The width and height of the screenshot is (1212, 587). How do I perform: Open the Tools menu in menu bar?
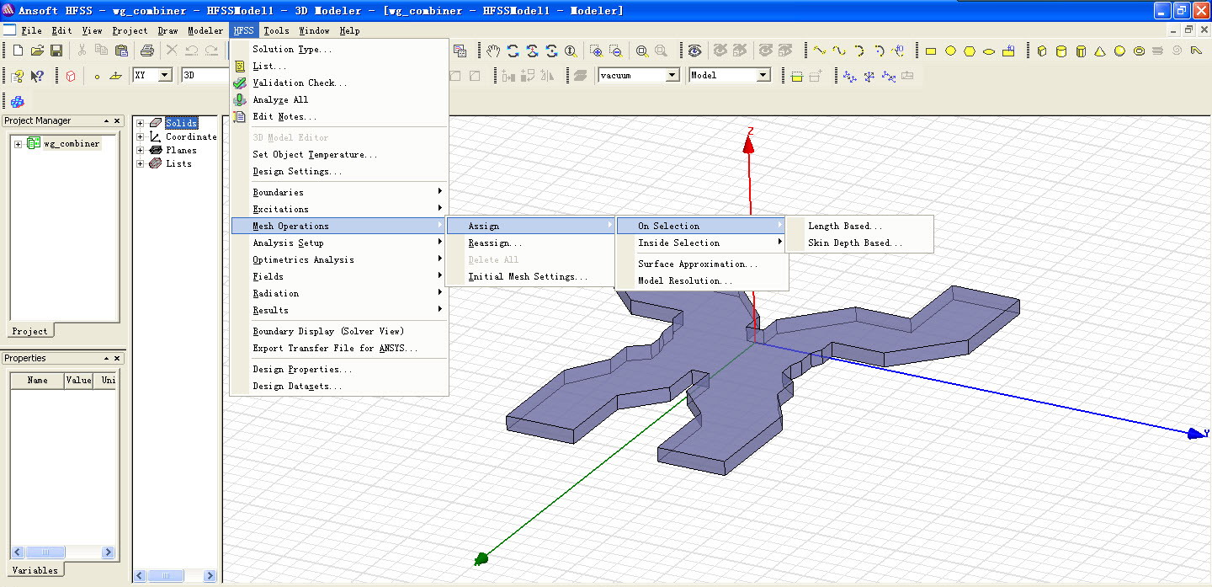point(276,30)
